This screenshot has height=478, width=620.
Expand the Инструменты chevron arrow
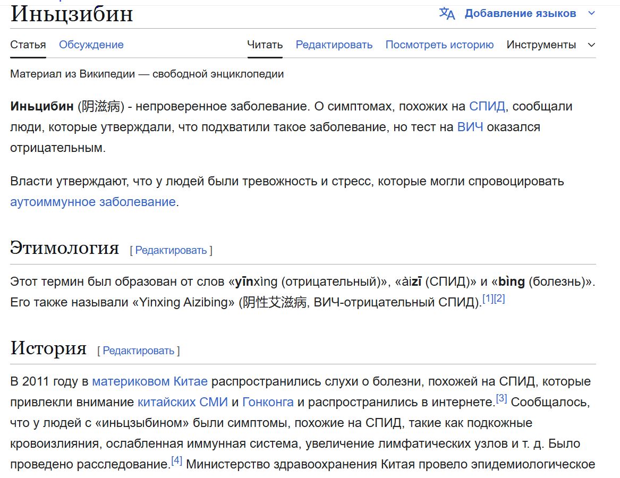(x=591, y=45)
